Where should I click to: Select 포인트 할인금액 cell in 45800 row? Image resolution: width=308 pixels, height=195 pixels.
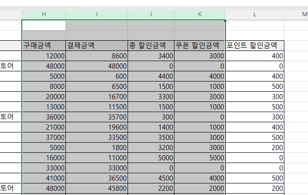click(x=255, y=189)
